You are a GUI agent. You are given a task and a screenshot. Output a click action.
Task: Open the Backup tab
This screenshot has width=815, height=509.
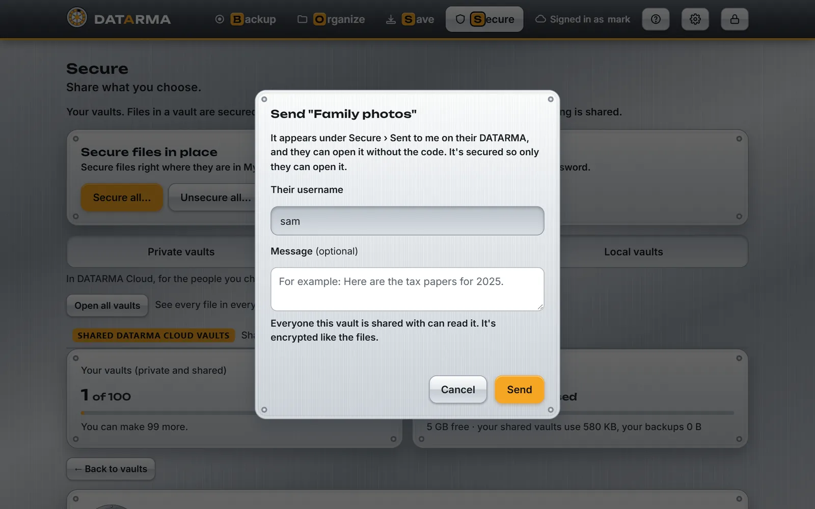246,19
